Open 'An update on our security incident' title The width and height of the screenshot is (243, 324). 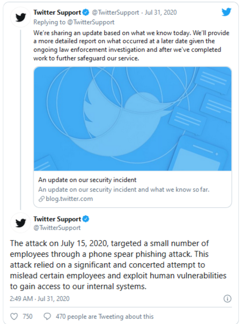tap(87, 180)
